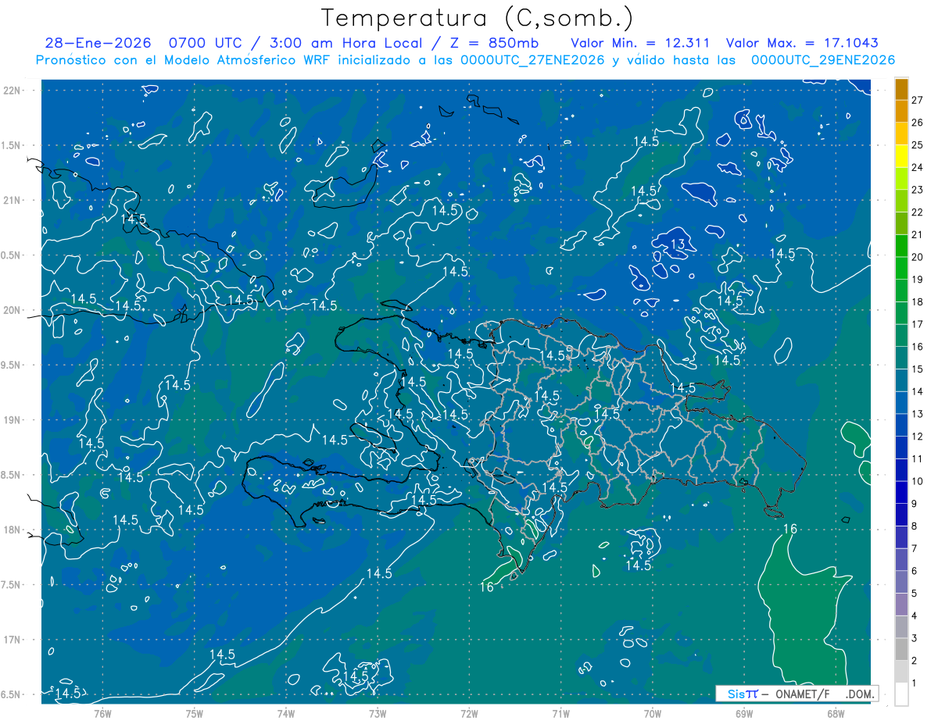Click the '18N' latitude label
This screenshot has width=938, height=724.
pos(11,530)
